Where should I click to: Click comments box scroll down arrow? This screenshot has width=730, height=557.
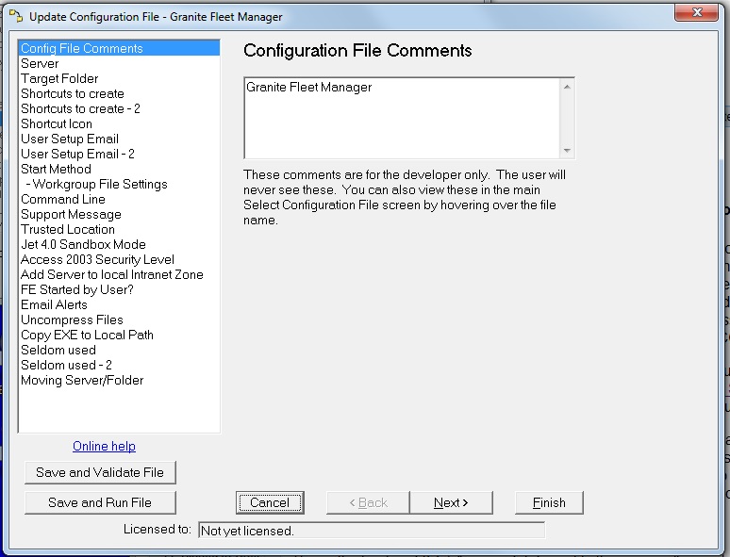[x=567, y=150]
